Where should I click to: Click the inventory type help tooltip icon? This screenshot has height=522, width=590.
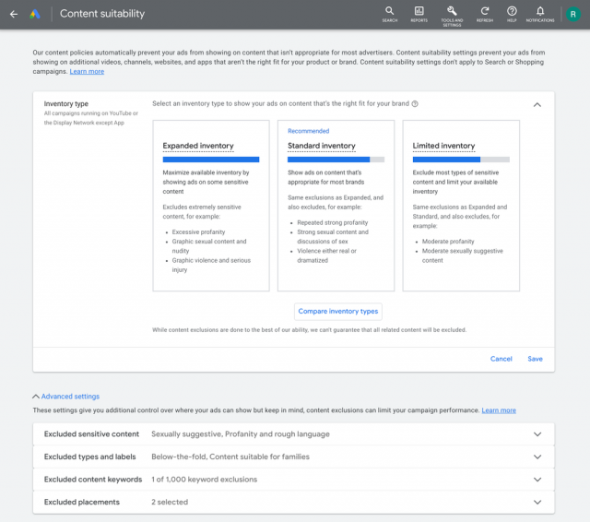[415, 104]
